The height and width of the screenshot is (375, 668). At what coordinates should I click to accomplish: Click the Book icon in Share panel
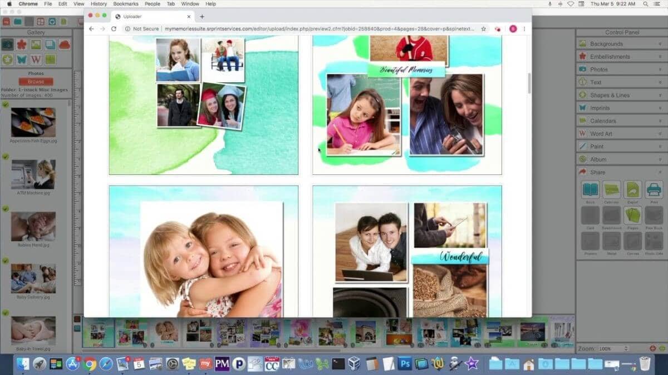point(590,190)
